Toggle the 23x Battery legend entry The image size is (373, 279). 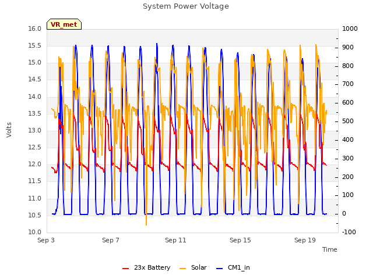tap(146, 267)
